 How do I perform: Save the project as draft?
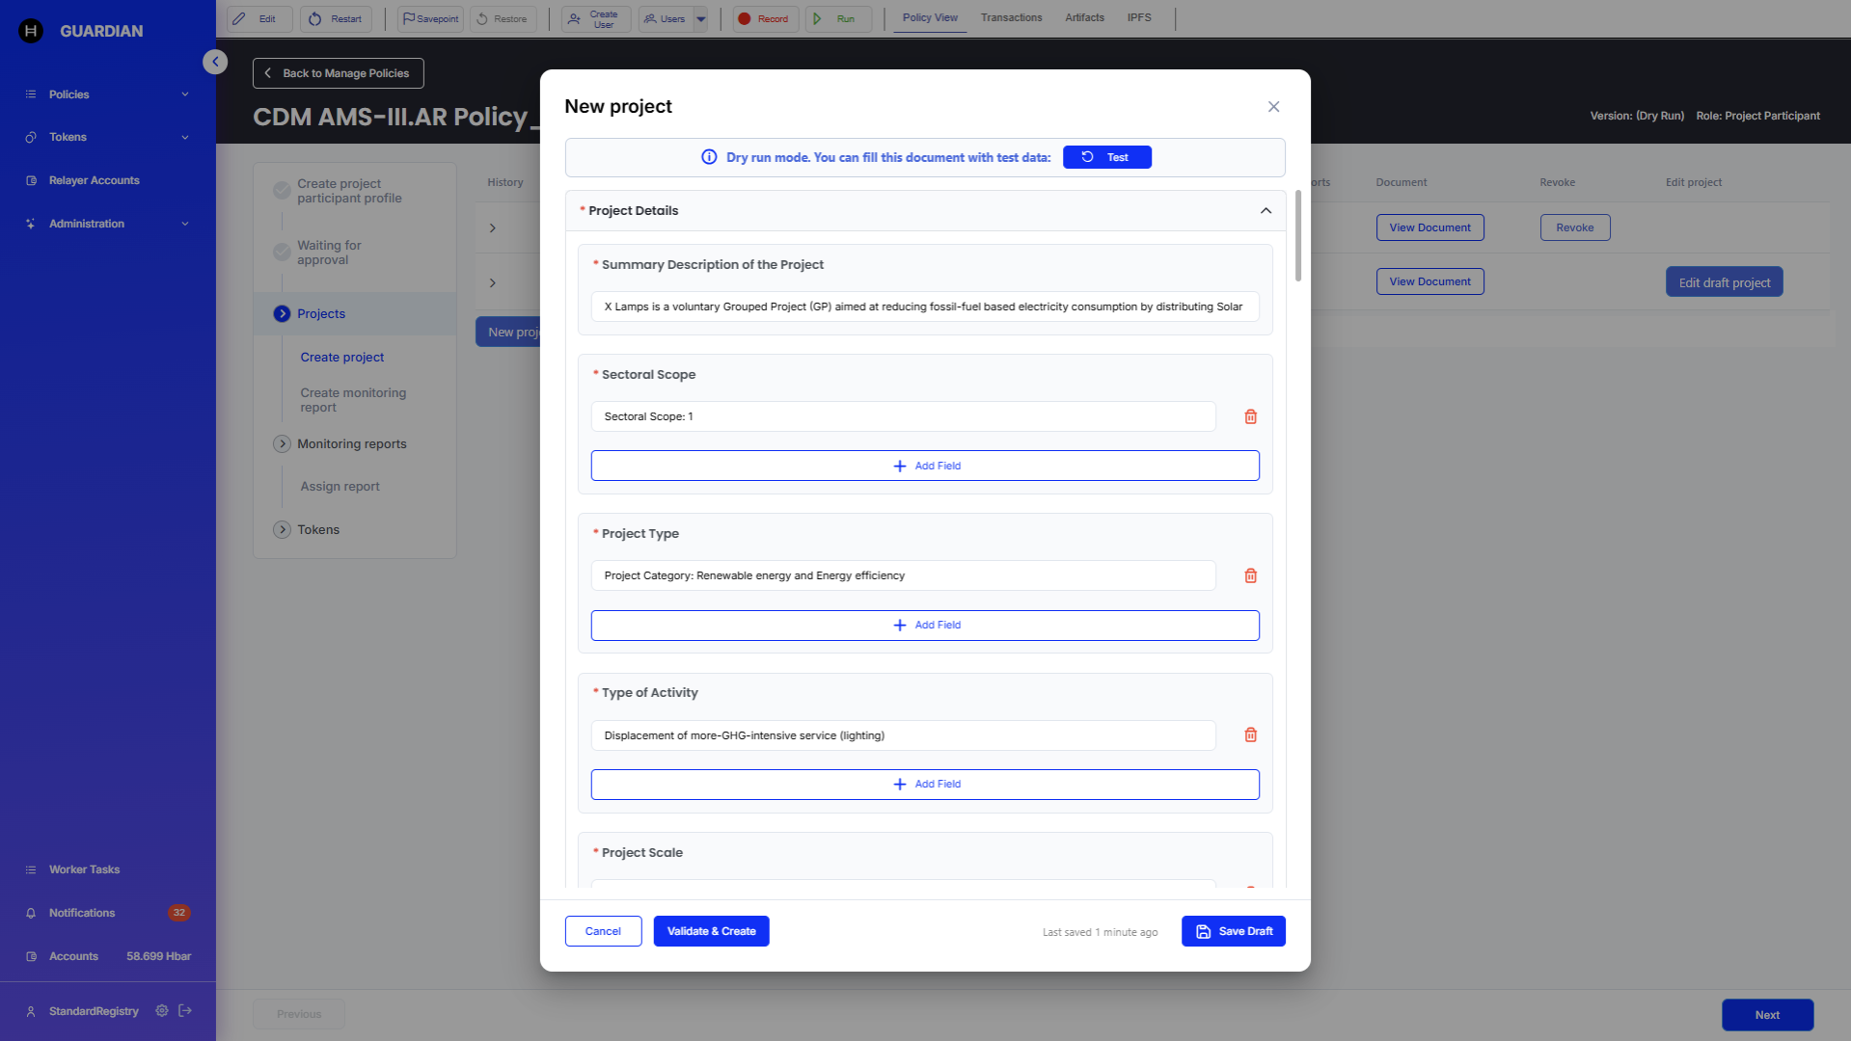[x=1233, y=931]
